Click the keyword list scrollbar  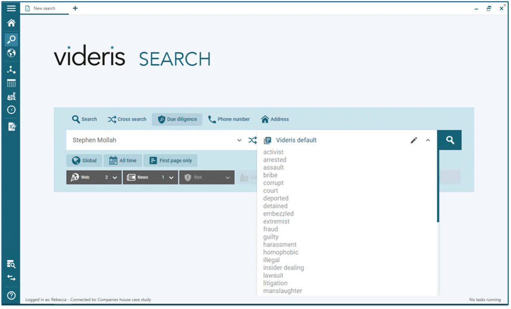(438, 186)
